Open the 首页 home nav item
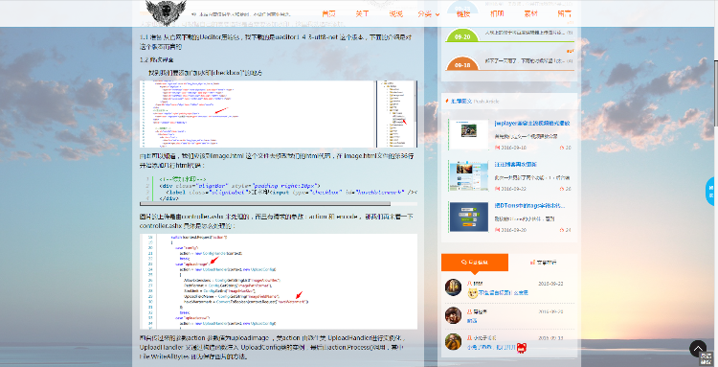 (x=328, y=13)
